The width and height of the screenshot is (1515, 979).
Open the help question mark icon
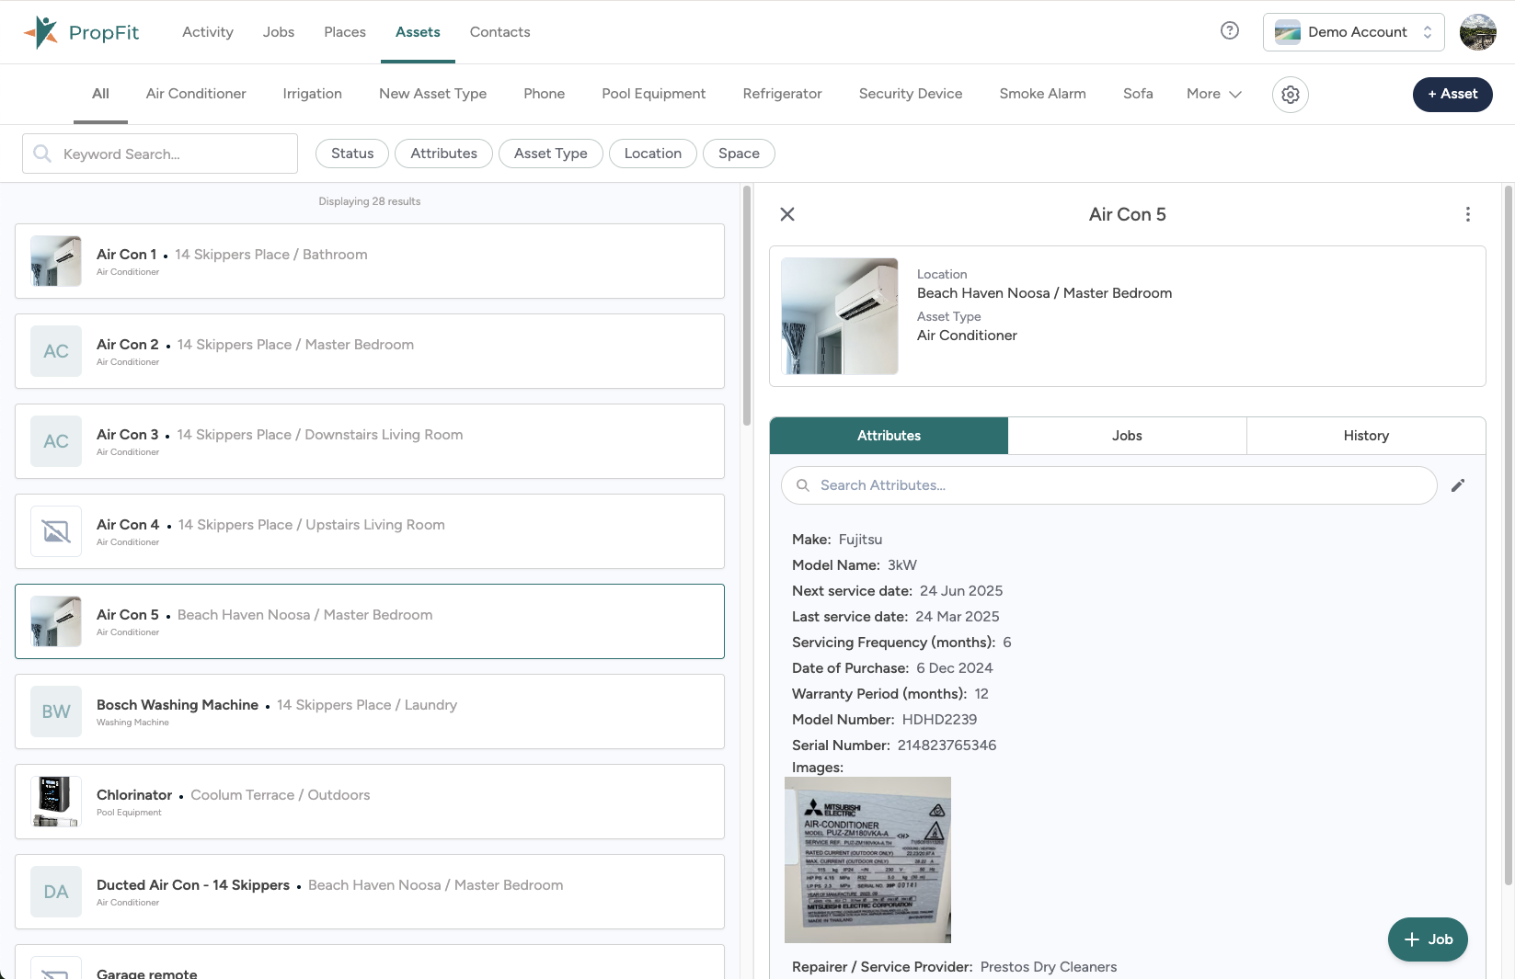(1229, 30)
